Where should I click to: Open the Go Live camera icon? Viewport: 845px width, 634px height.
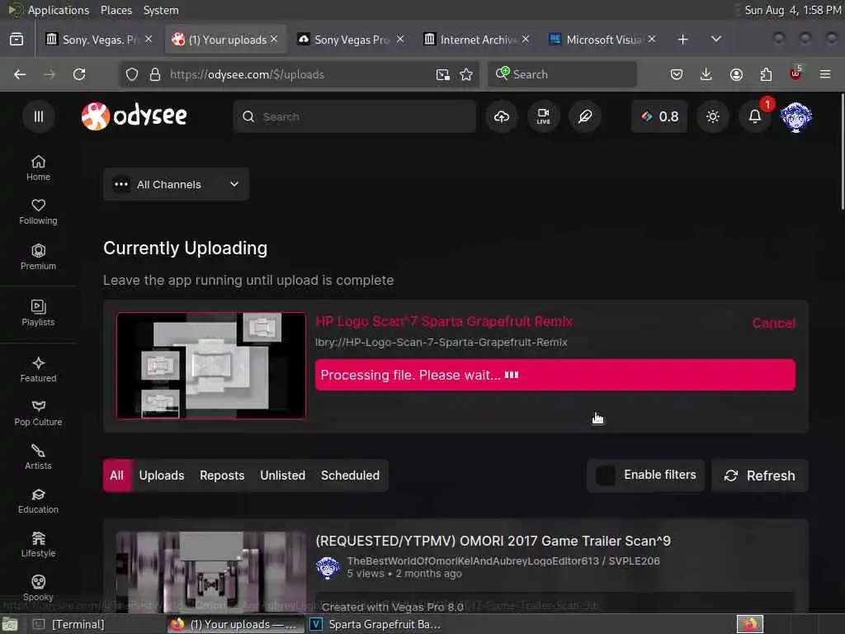543,116
